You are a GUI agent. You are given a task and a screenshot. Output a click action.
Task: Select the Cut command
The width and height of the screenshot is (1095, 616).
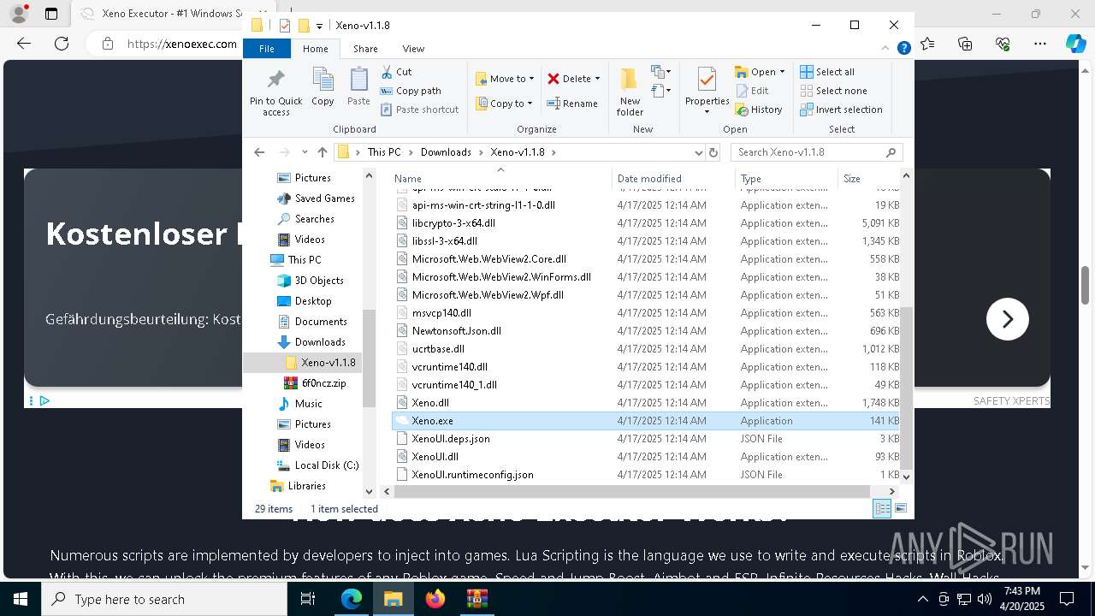(x=396, y=72)
